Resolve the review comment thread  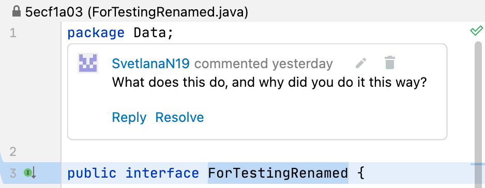tap(179, 118)
